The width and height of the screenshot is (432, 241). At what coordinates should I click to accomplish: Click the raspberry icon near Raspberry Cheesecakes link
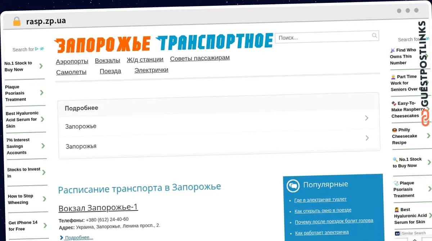393,103
